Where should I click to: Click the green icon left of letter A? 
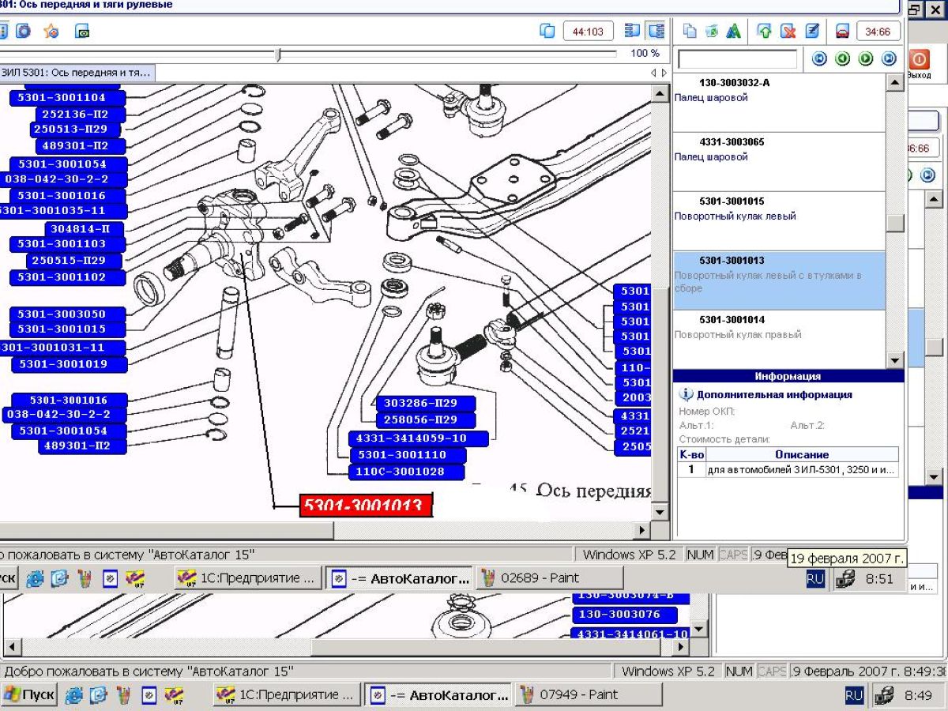[712, 32]
